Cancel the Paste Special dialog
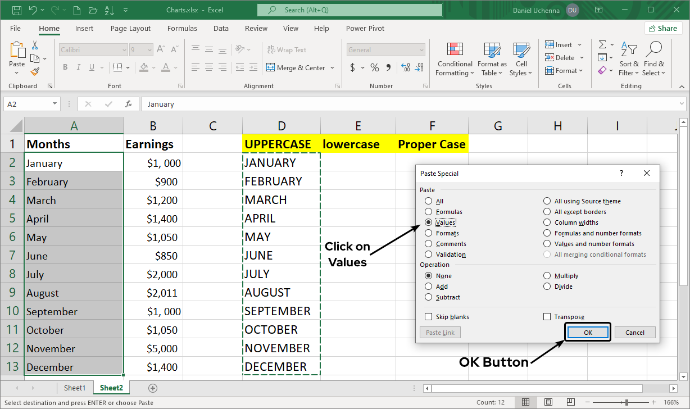The height and width of the screenshot is (409, 690). (x=634, y=333)
